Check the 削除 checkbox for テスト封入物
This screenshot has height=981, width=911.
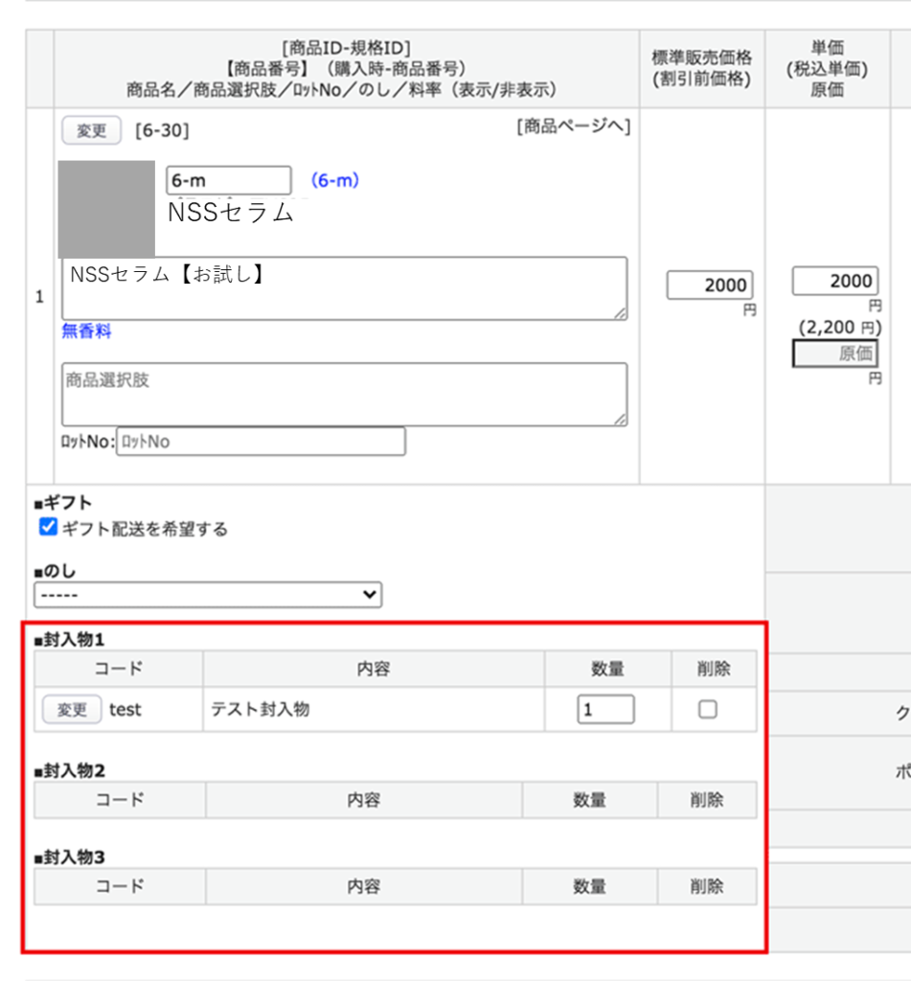708,710
